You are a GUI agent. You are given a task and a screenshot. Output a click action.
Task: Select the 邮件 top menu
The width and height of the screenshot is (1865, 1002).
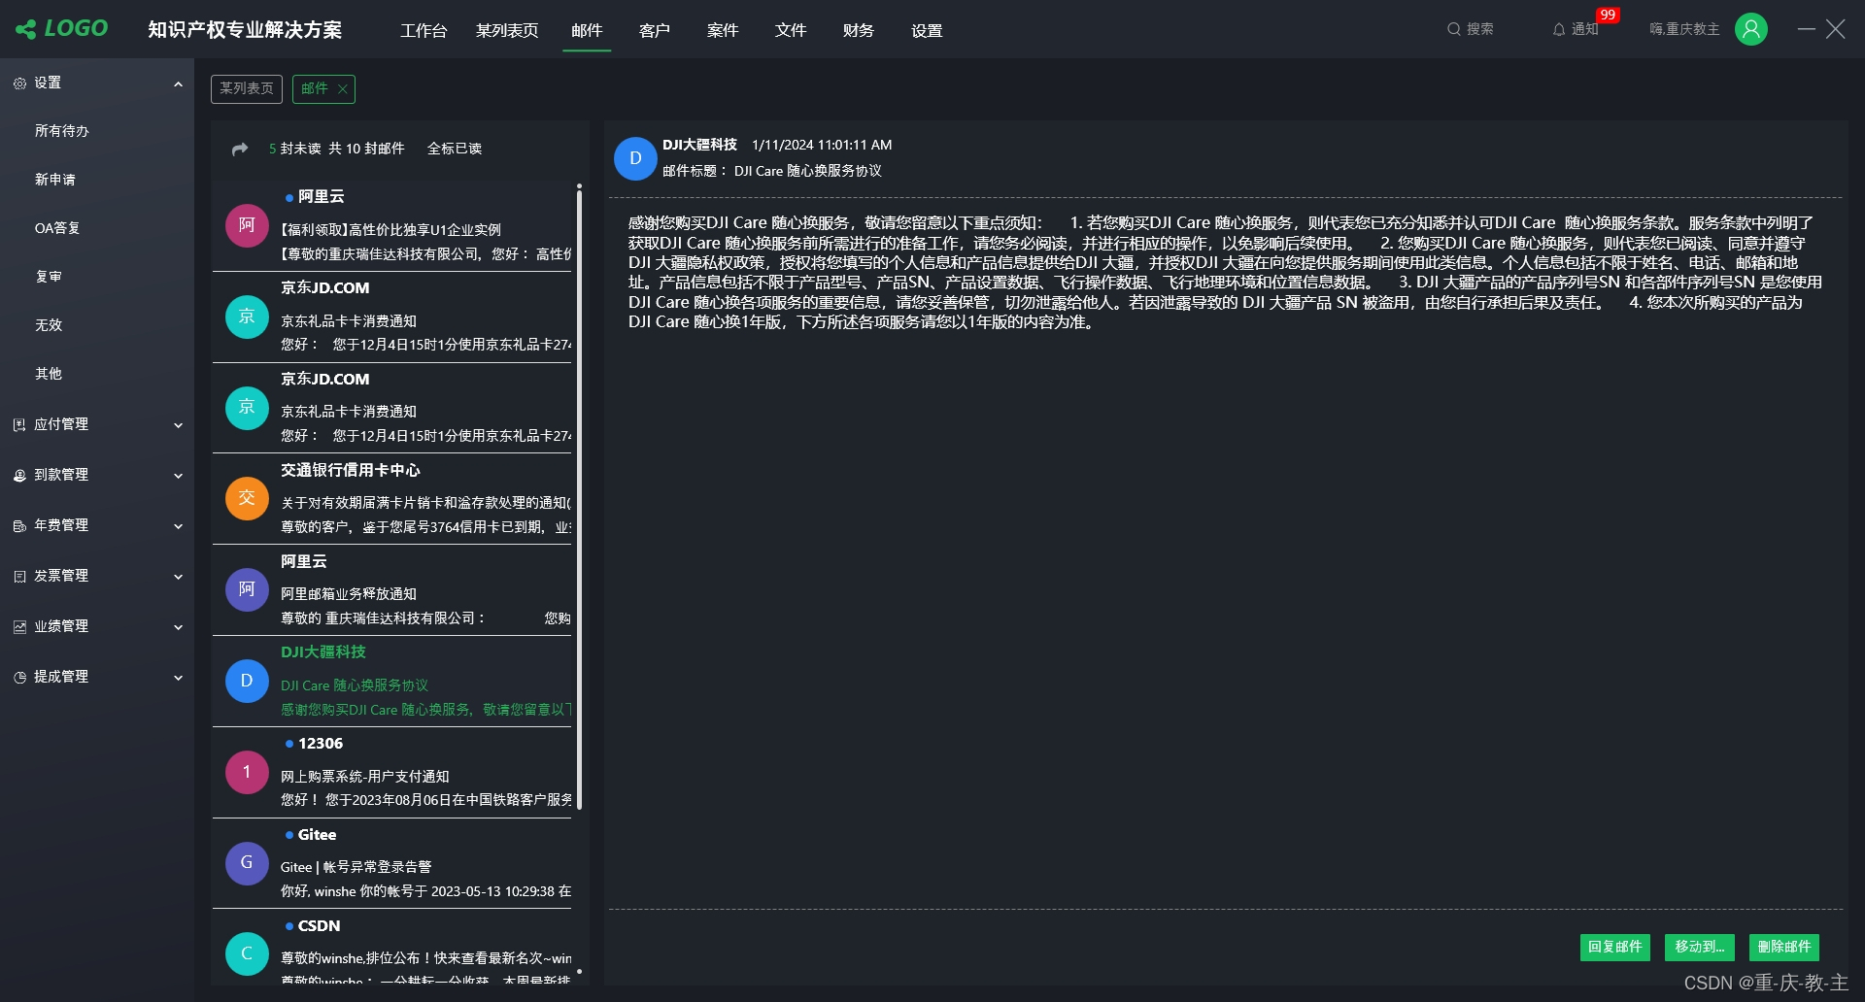pyautogui.click(x=587, y=31)
